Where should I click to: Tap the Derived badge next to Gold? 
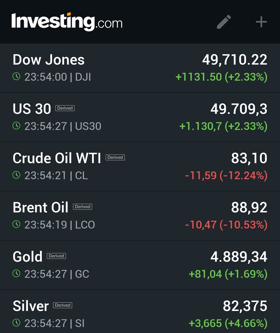56,256
